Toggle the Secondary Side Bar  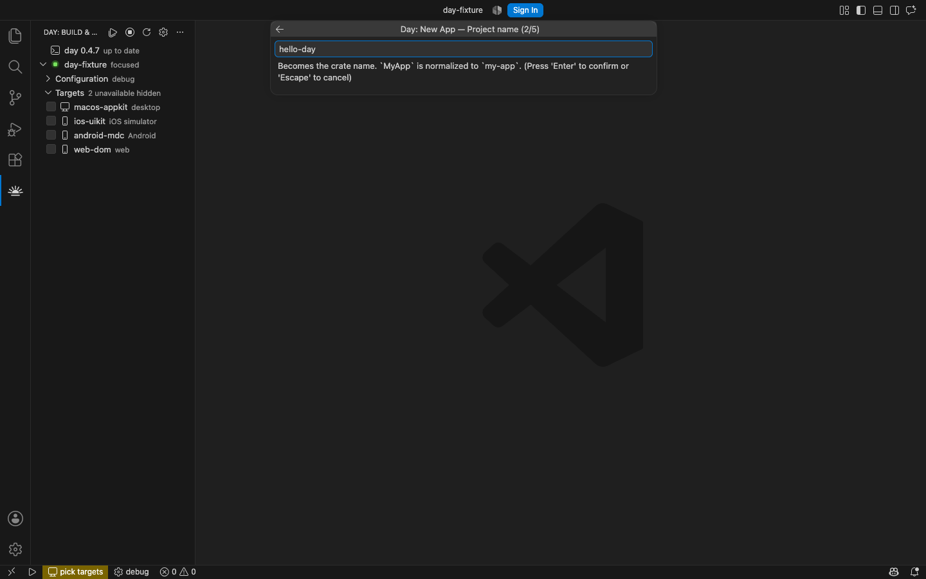[x=894, y=10]
